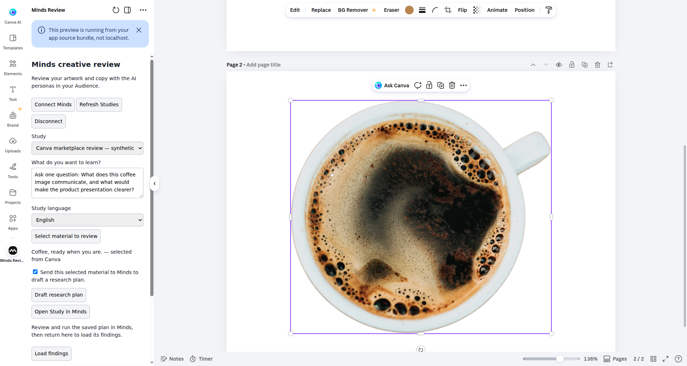Reload the Minds Review app
Viewport: 687px width, 366px height.
tap(116, 10)
